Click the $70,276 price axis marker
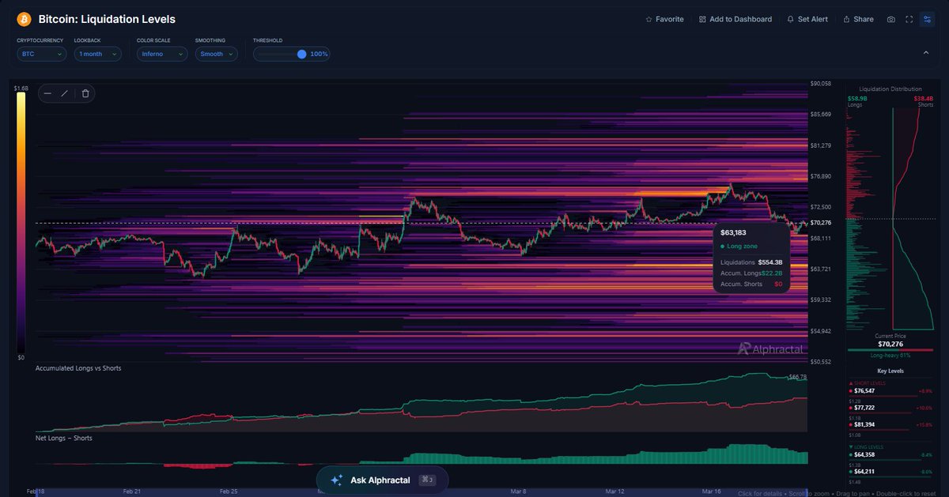This screenshot has width=949, height=497. pos(822,223)
